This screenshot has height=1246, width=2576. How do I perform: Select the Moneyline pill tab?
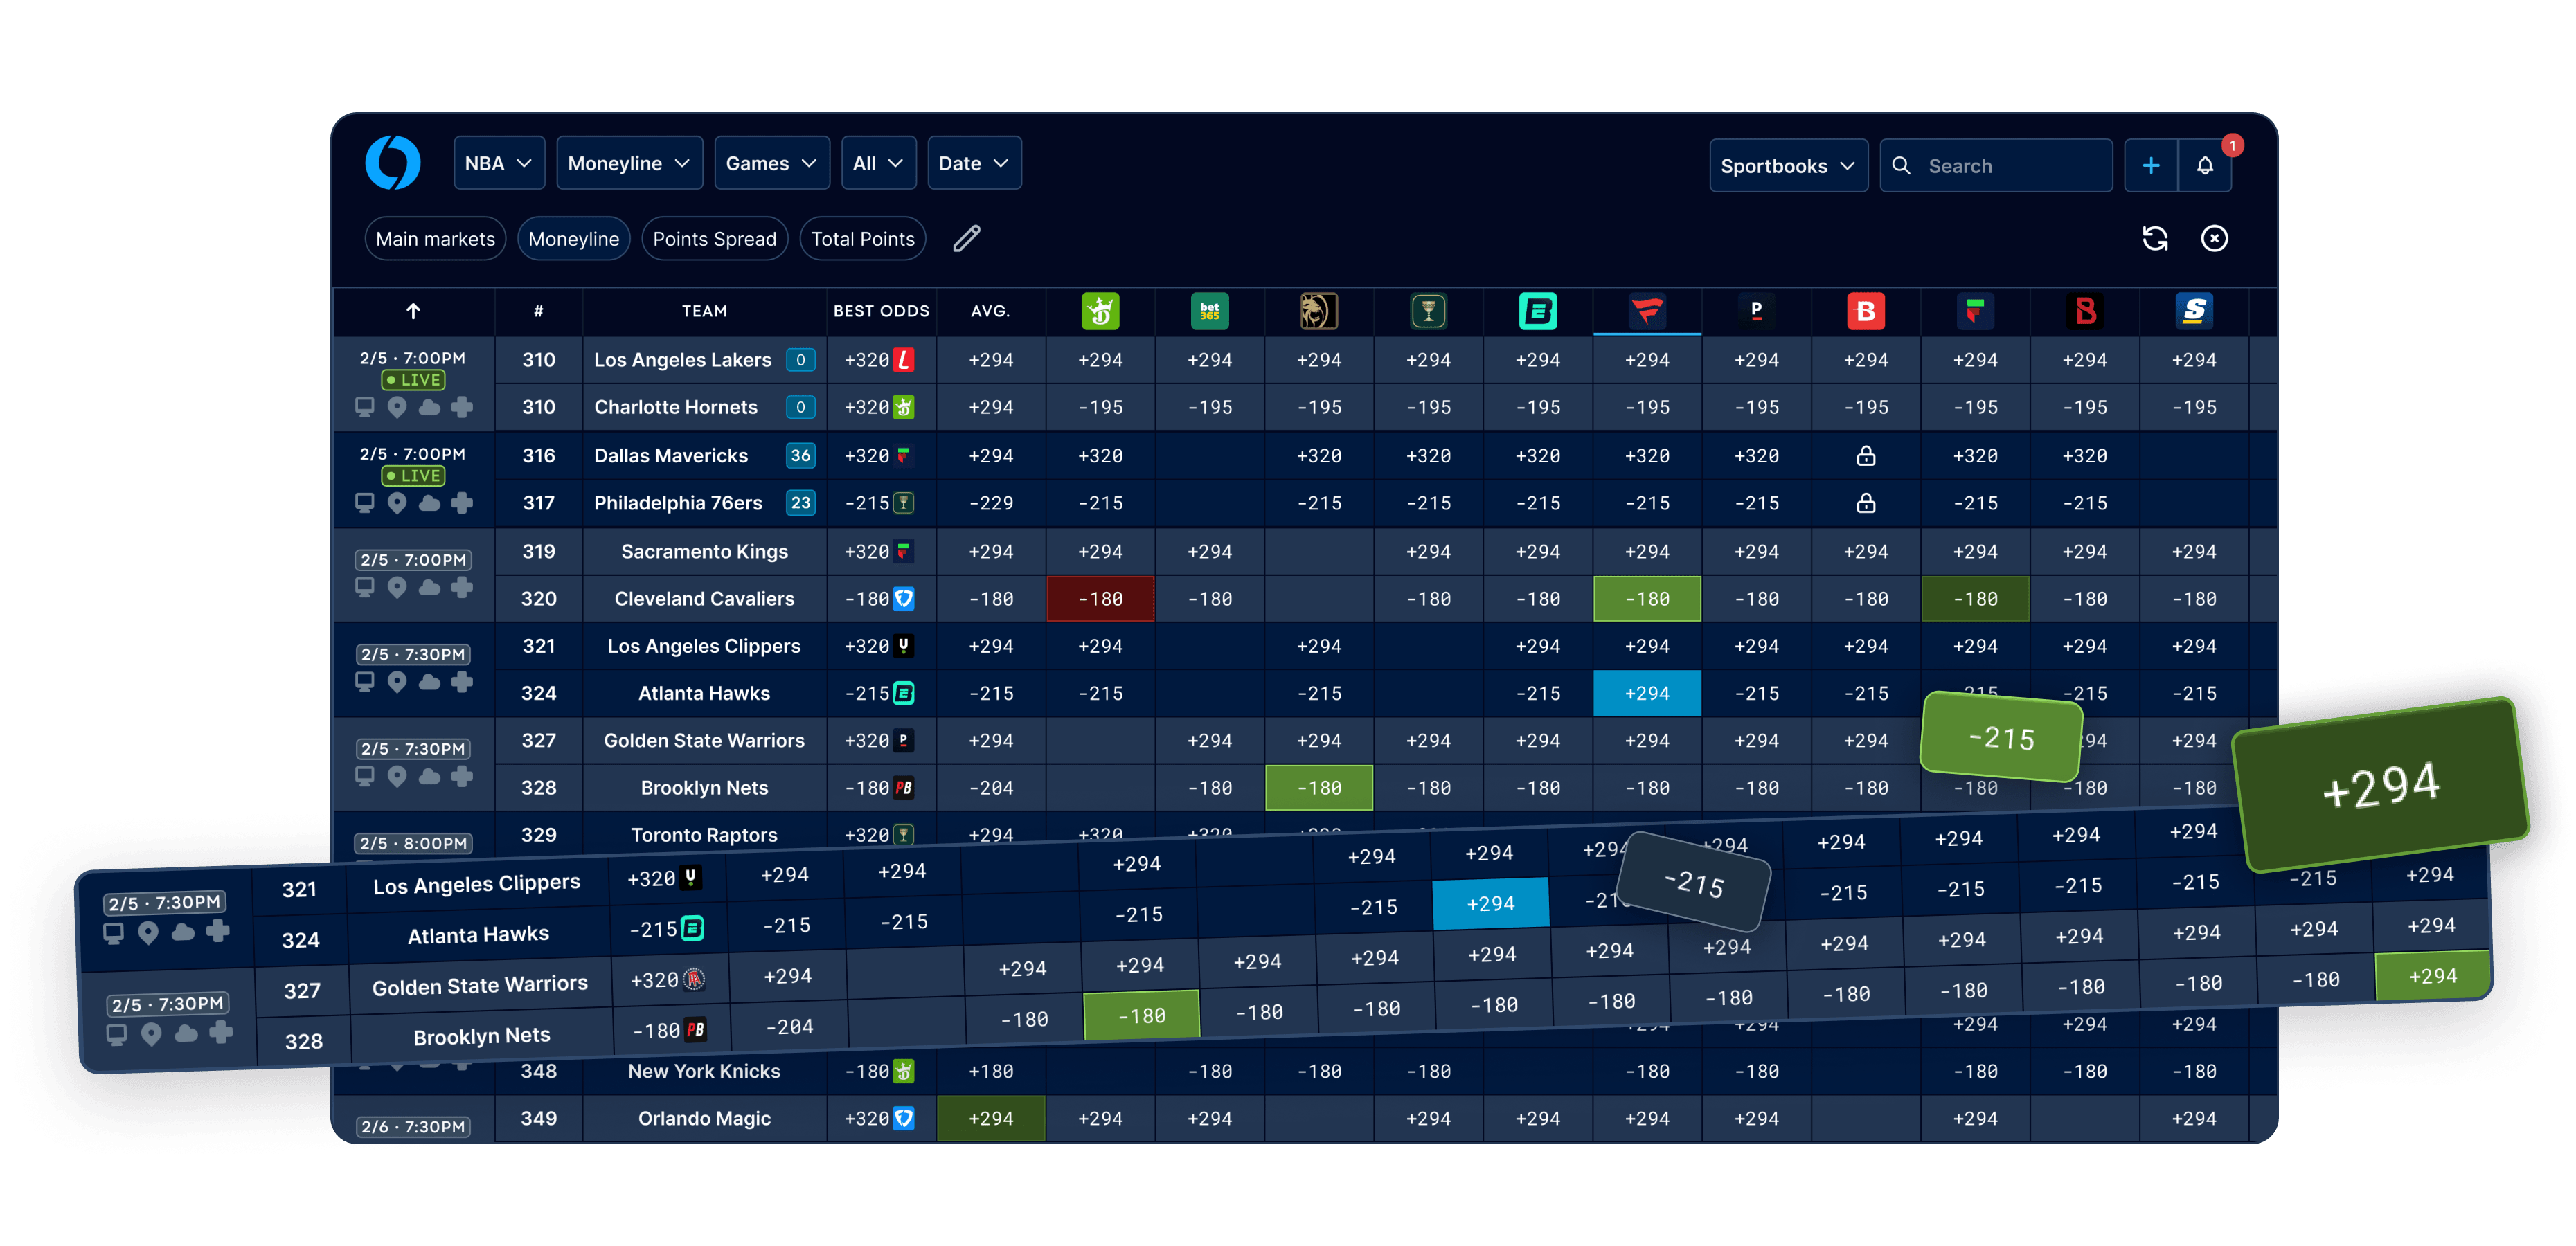pos(573,239)
